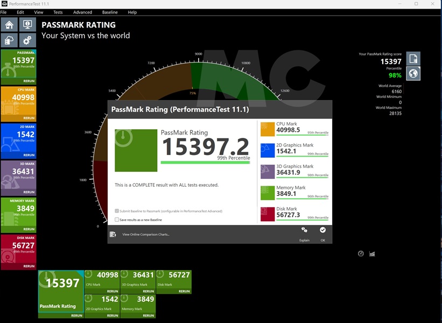Open the Baseline menu
This screenshot has width=442, height=323.
click(110, 12)
